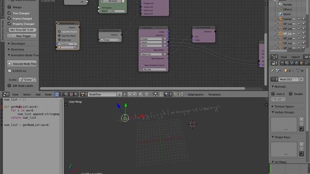This screenshot has height=174, width=310.
Task: Click New Generator Output in Loop Input node
Action: tap(154, 65)
